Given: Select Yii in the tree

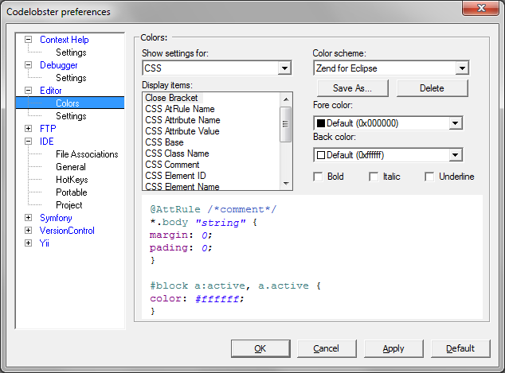Looking at the screenshot, I should (45, 243).
